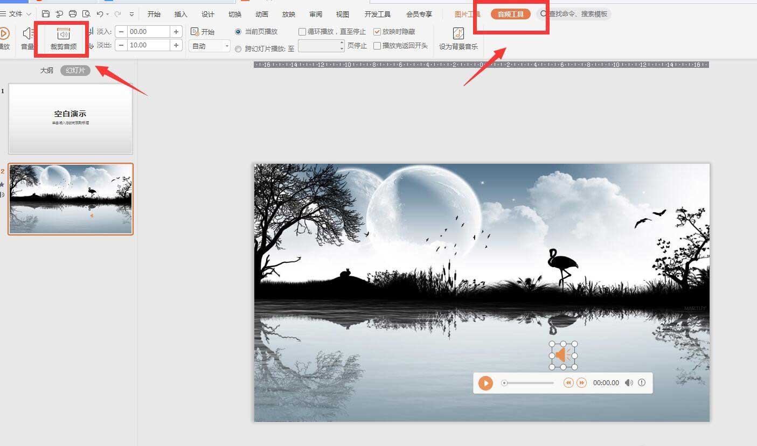Select slide 2 thumbnail
757x446 pixels.
pos(70,199)
